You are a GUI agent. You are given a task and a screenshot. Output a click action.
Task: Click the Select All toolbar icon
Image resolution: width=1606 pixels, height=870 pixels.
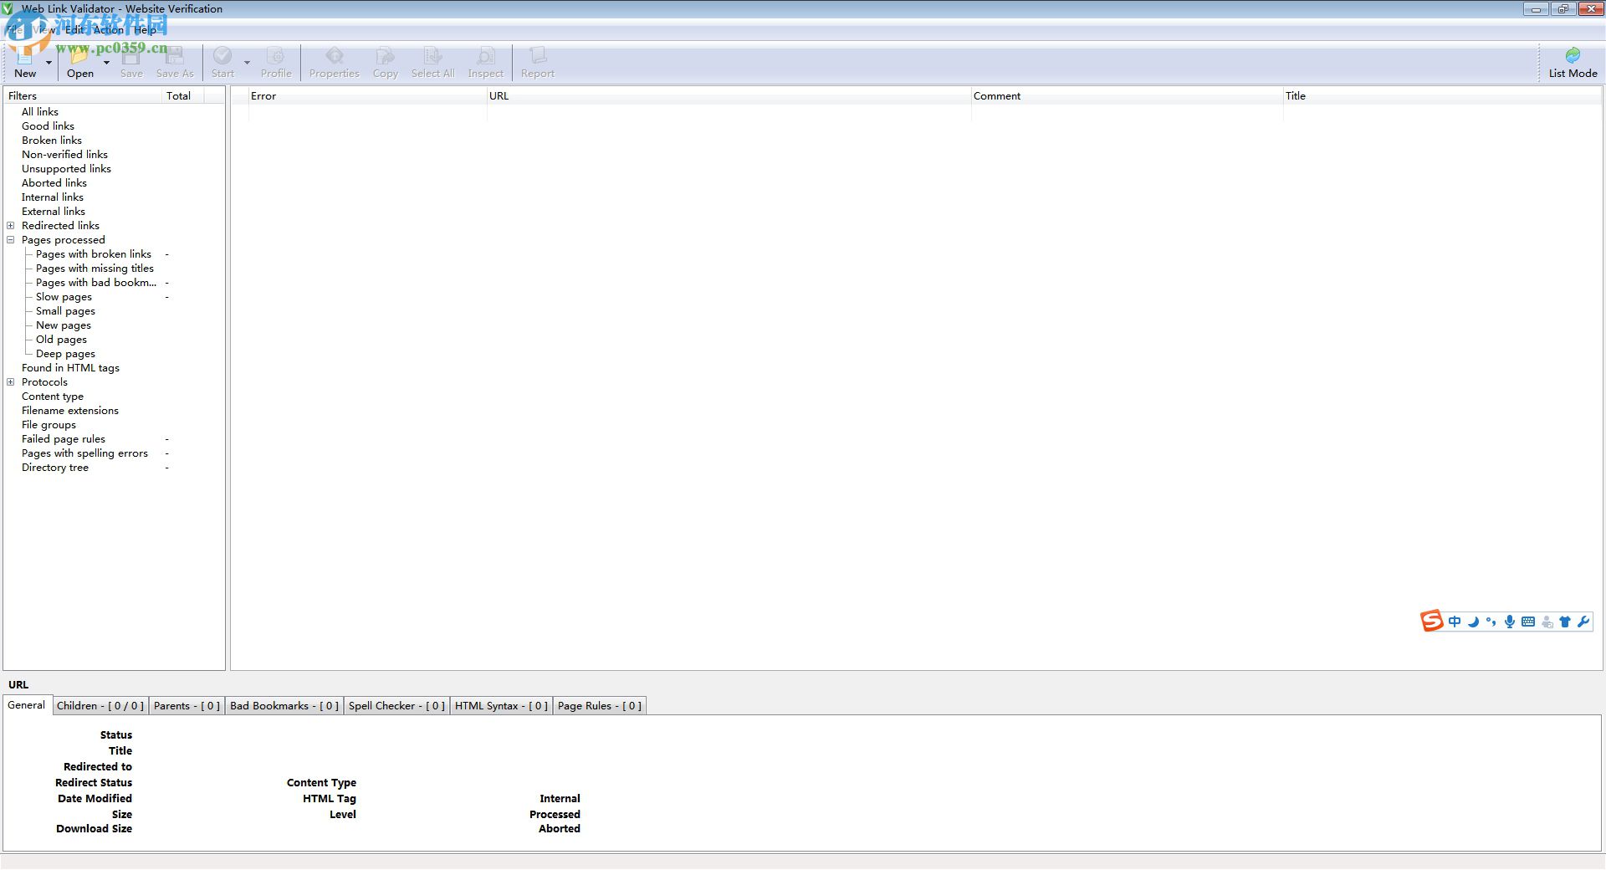click(x=432, y=62)
